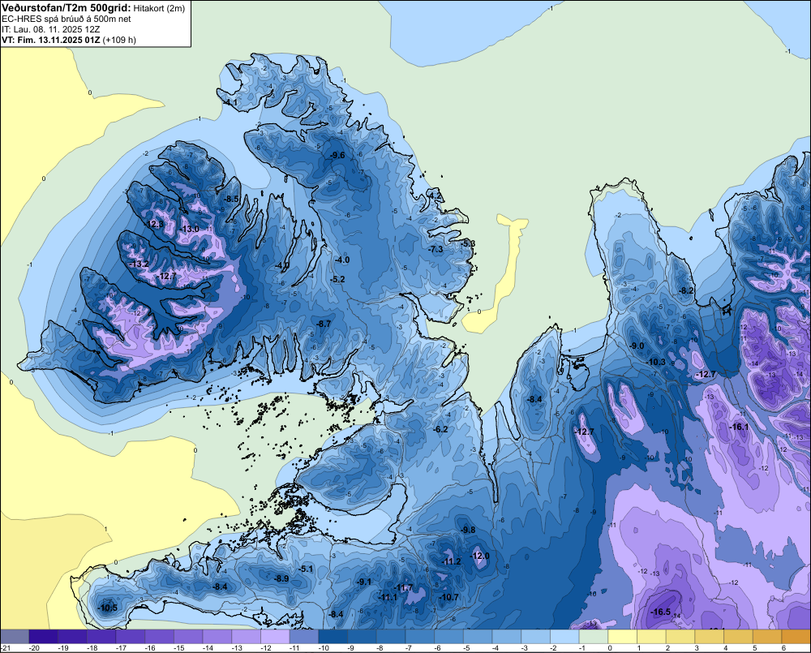Click the legend swatch above the 3 label

point(710,637)
